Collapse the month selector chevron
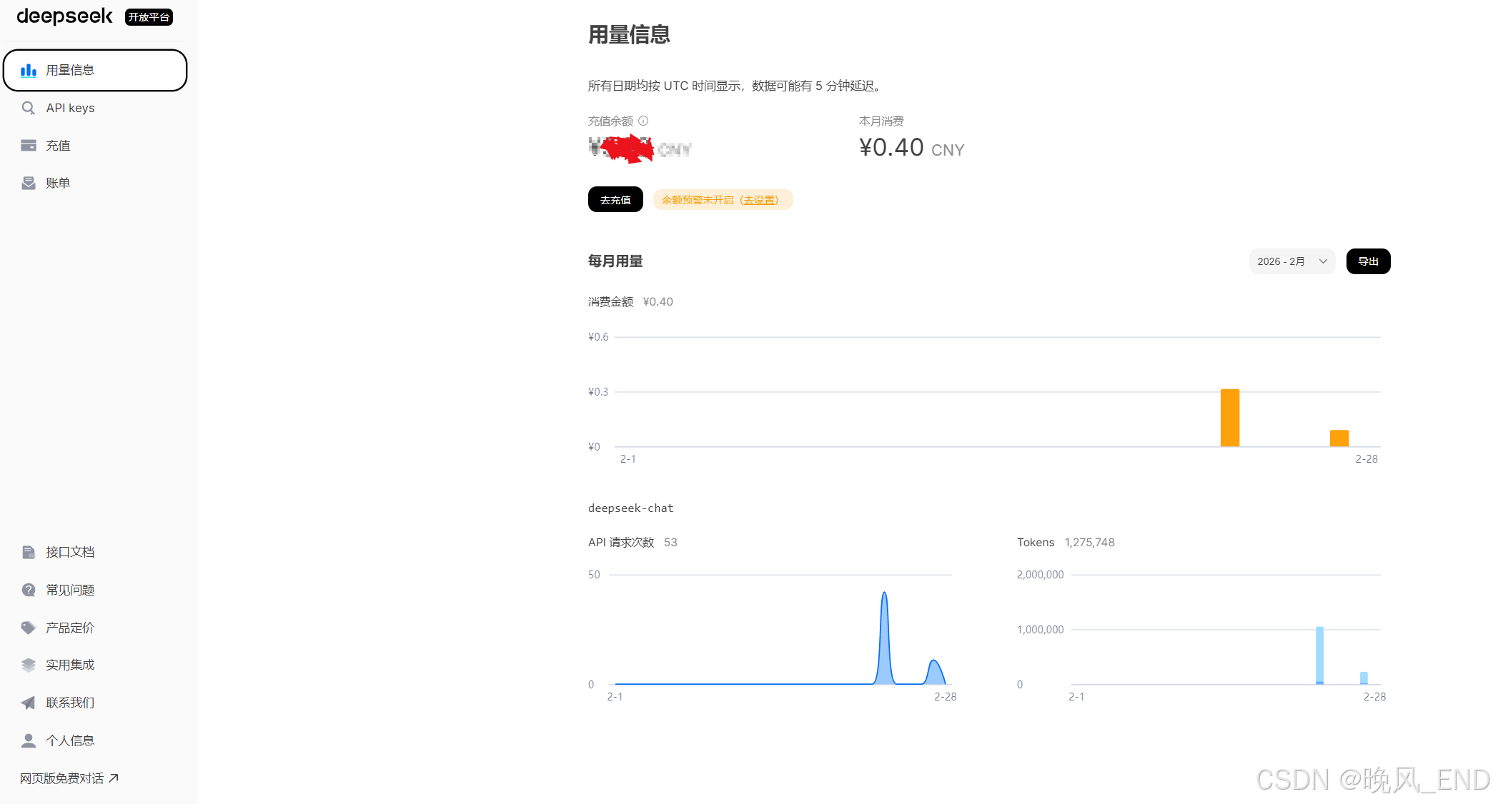This screenshot has height=804, width=1493. (x=1322, y=261)
